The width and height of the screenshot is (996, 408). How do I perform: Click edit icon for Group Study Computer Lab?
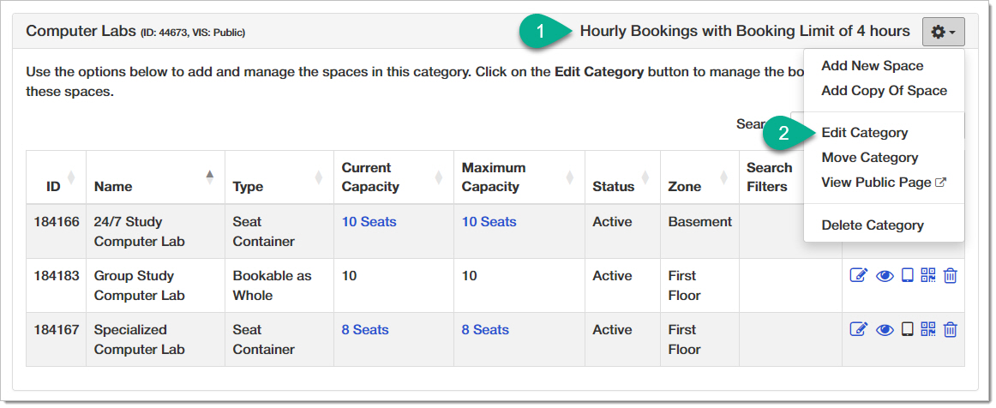coord(858,276)
